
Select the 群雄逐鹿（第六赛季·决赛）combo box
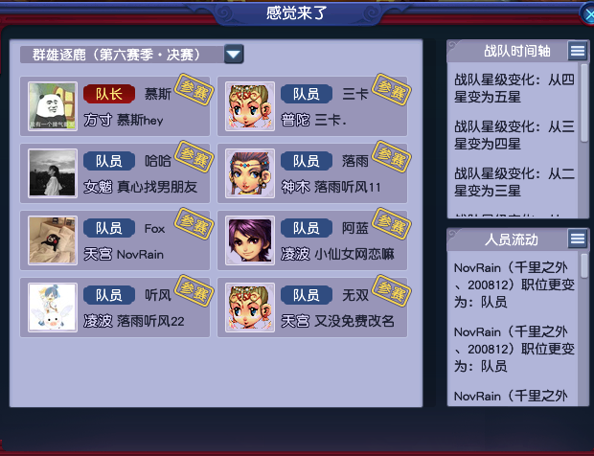click(132, 55)
